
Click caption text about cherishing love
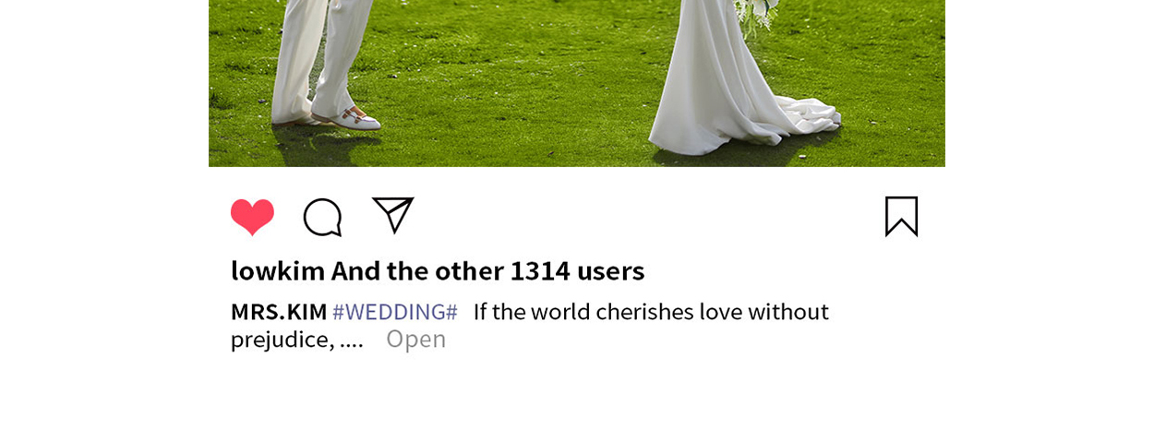pyautogui.click(x=651, y=312)
